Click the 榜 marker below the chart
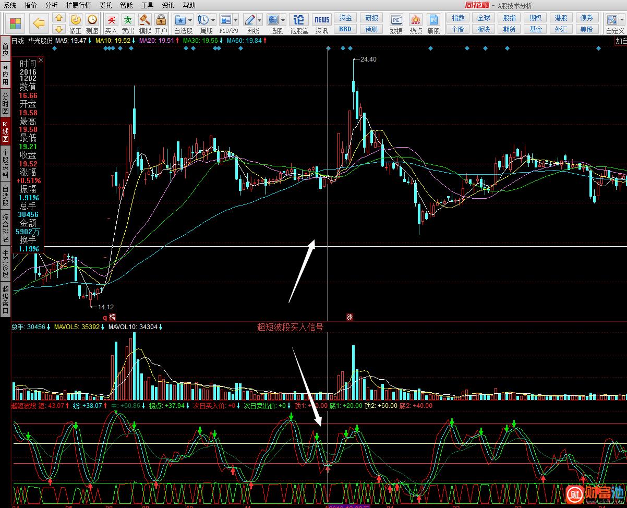The height and width of the screenshot is (508, 627). pyautogui.click(x=113, y=317)
